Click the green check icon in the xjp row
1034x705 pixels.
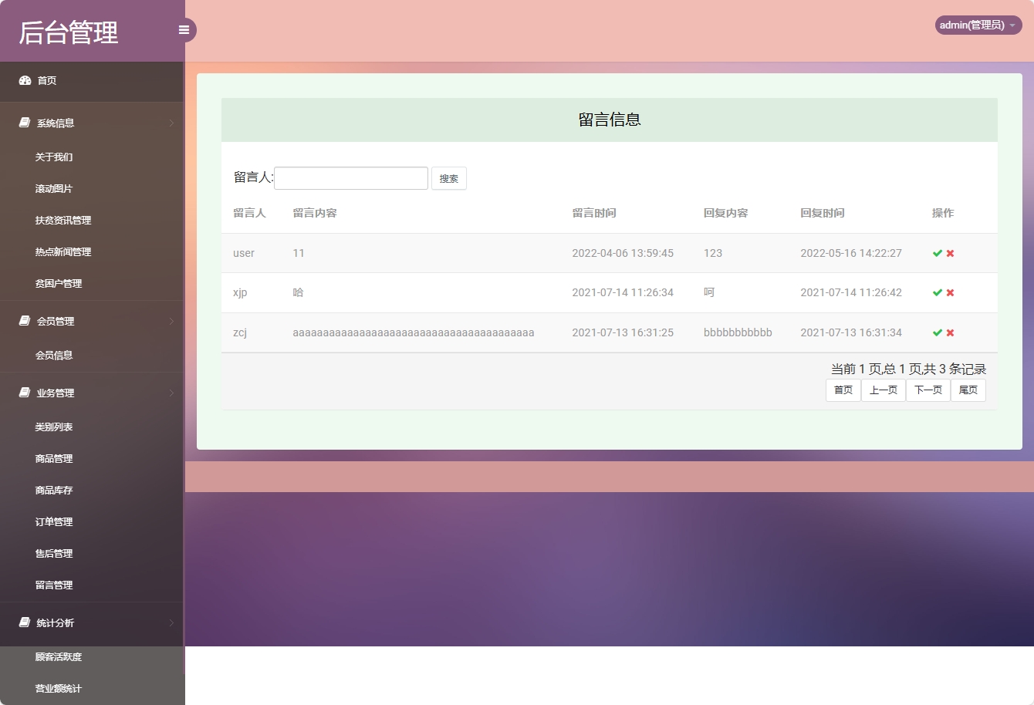coord(938,292)
